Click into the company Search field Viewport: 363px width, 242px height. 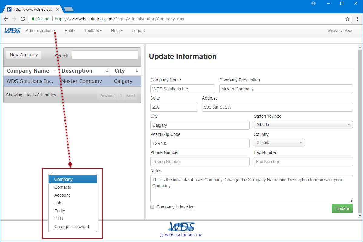pos(105,55)
